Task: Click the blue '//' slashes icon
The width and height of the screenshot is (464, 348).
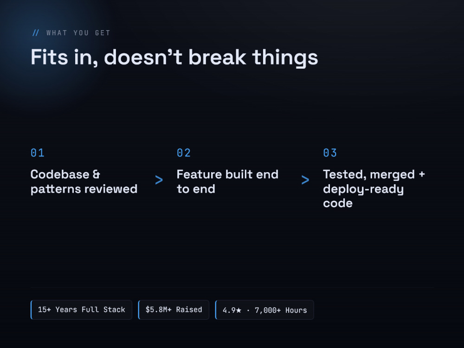Action: pos(36,33)
